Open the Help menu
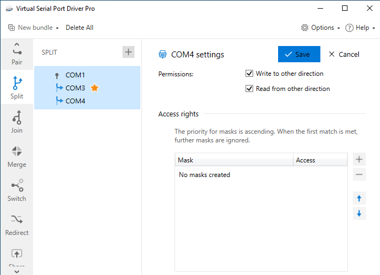The width and height of the screenshot is (380, 275). (x=360, y=28)
